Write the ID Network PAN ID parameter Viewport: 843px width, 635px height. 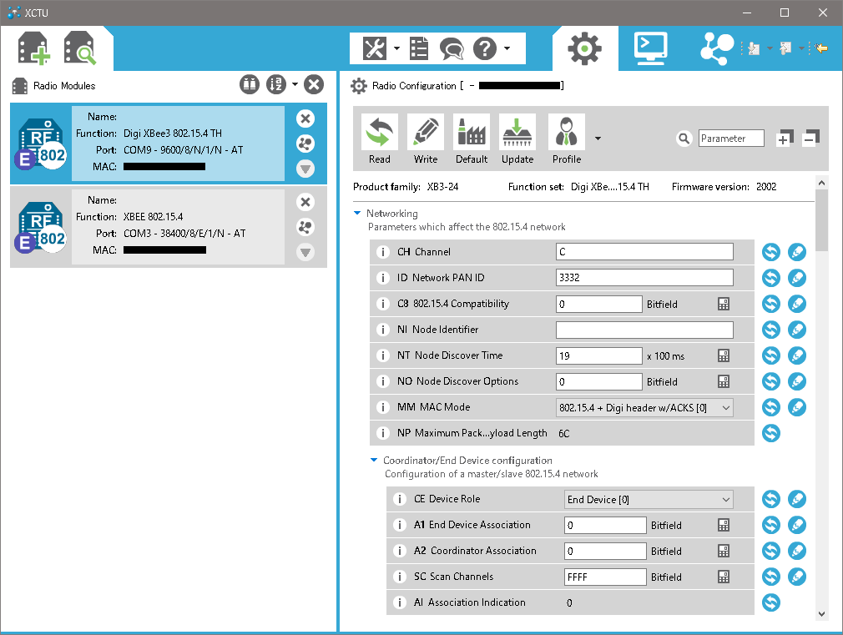point(797,277)
